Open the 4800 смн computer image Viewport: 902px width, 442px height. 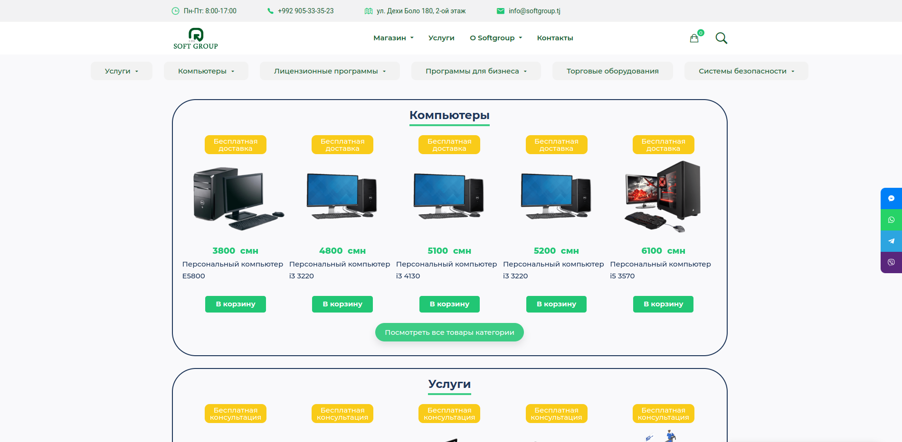(x=342, y=196)
